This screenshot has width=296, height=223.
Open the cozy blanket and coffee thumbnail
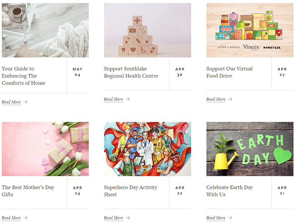[x=45, y=30]
